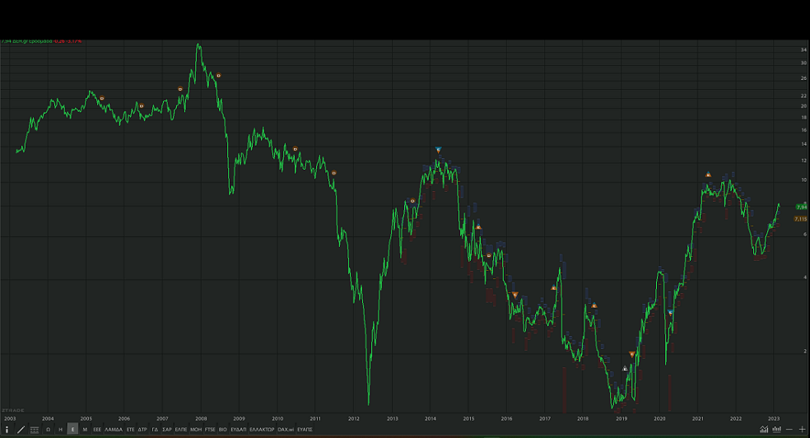Open the grid table view icon
Viewport: 810px width, 438px height.
tap(34, 429)
